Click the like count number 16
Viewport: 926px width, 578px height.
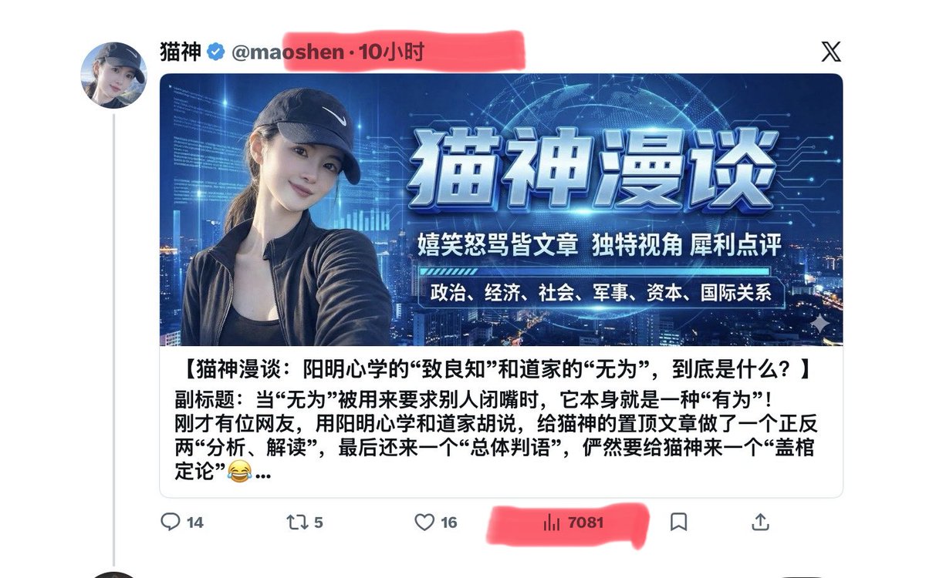tap(449, 523)
